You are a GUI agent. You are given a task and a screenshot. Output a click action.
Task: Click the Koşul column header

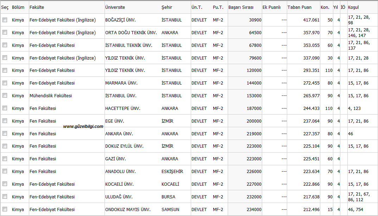(x=353, y=7)
